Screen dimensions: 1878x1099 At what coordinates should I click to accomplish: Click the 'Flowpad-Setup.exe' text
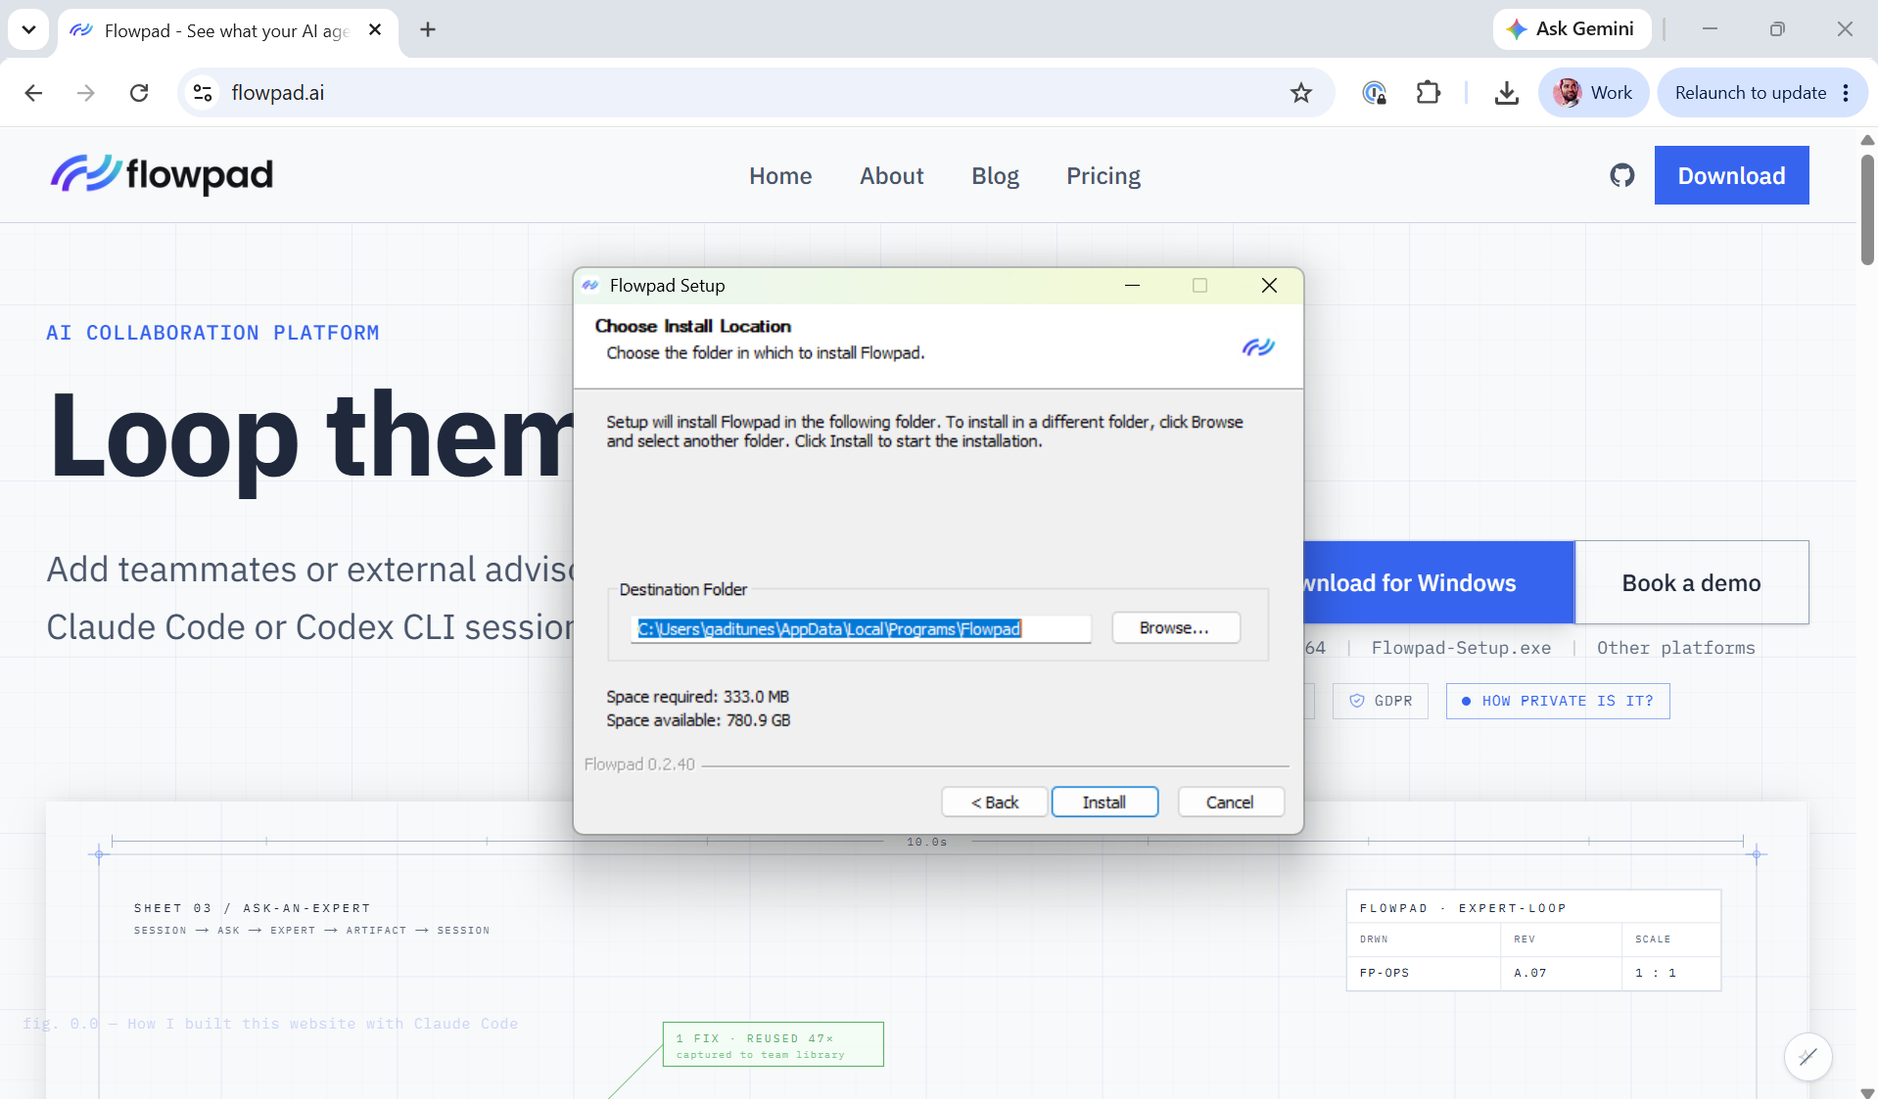1461,648
